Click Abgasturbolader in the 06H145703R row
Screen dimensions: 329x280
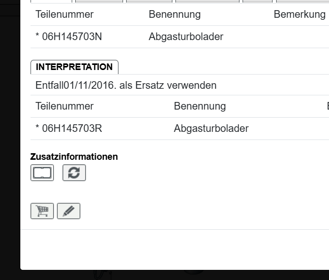point(211,128)
